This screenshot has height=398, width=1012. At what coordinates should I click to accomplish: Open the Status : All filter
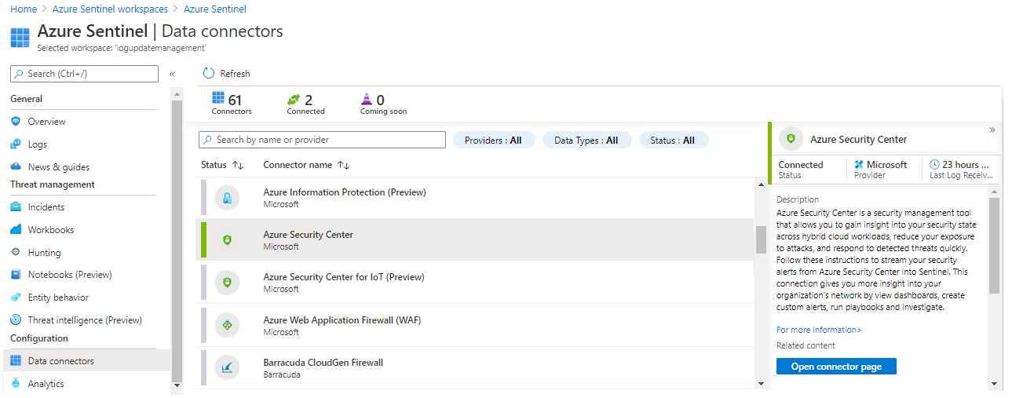point(673,141)
